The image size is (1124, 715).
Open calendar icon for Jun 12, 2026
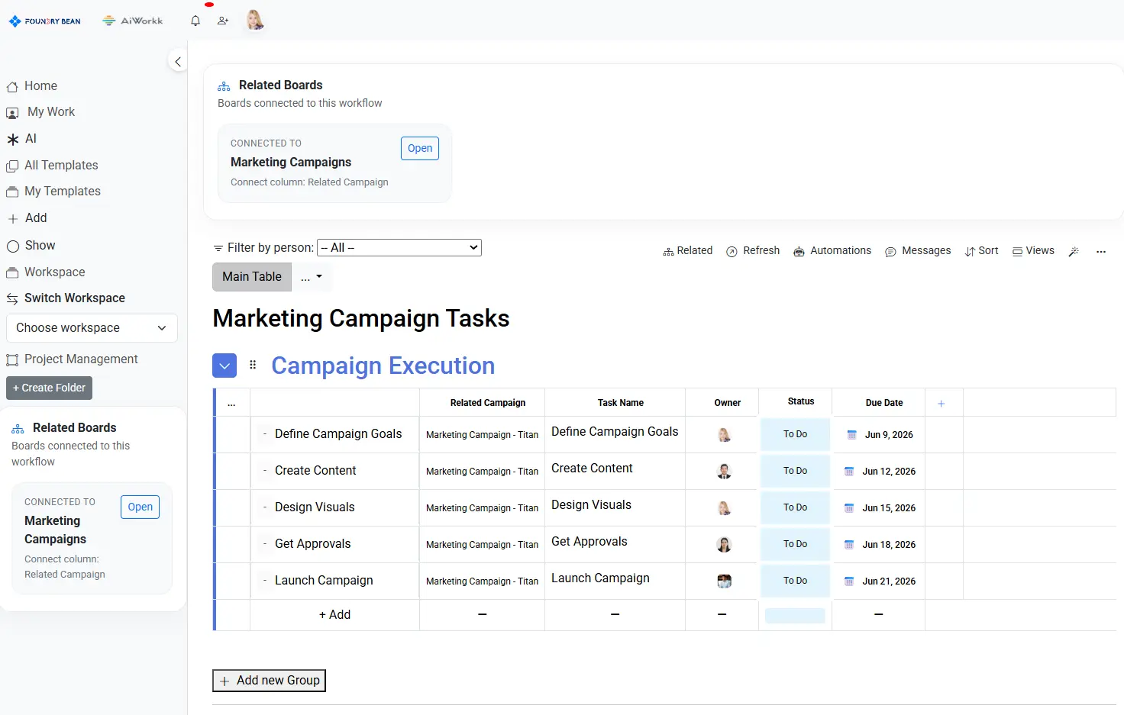click(848, 472)
